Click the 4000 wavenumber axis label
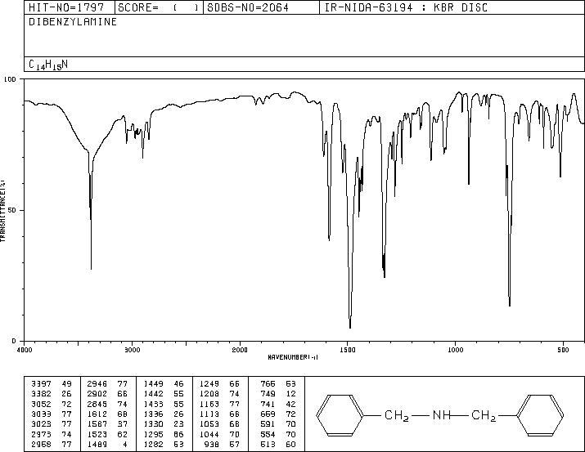Viewport: 585px width, 452px height. 25,350
